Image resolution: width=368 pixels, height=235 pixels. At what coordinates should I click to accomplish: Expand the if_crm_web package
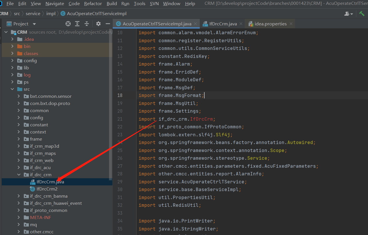click(19, 160)
